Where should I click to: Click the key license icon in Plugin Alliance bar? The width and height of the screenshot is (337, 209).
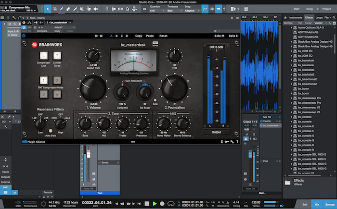227,142
